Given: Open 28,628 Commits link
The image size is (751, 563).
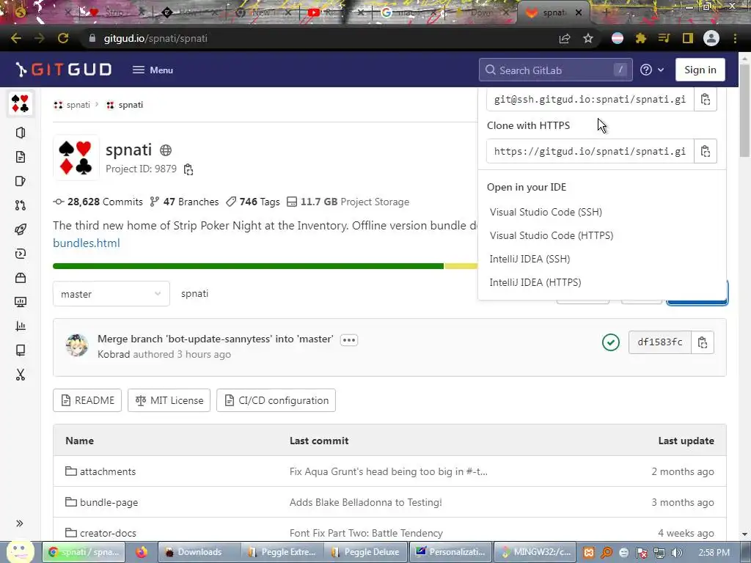Looking at the screenshot, I should 98,202.
